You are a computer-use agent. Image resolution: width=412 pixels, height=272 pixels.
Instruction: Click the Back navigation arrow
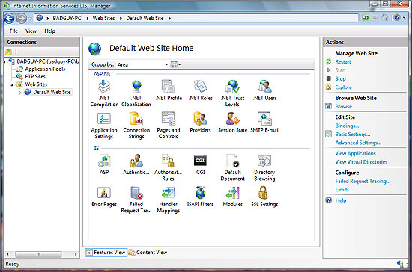tap(9, 19)
